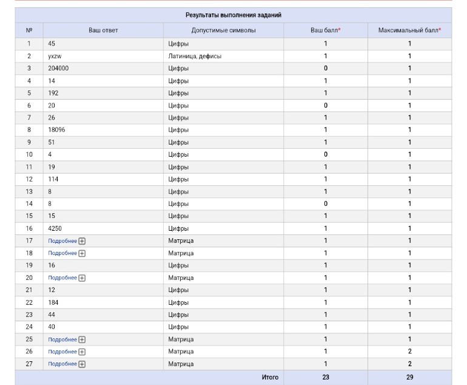Click the Допустимые символы column header

pyautogui.click(x=223, y=30)
